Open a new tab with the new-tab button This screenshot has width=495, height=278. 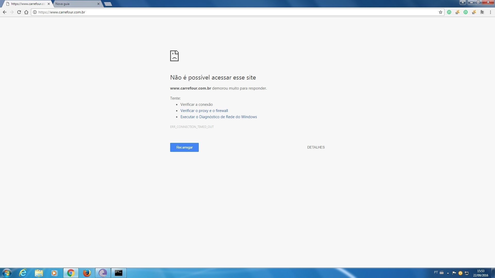[x=108, y=4]
